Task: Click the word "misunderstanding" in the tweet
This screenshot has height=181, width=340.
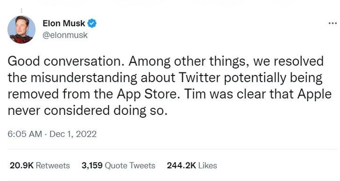Action: point(84,78)
